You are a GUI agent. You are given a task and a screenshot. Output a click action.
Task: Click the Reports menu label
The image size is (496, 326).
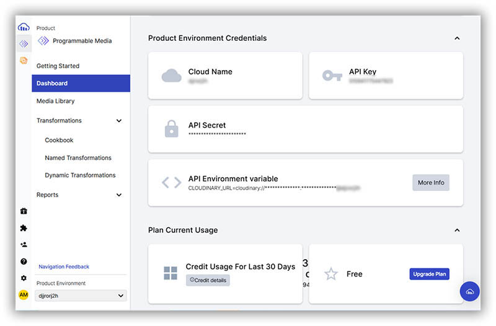tap(48, 195)
